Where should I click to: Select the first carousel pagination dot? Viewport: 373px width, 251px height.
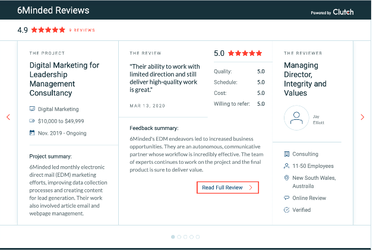[x=173, y=237]
